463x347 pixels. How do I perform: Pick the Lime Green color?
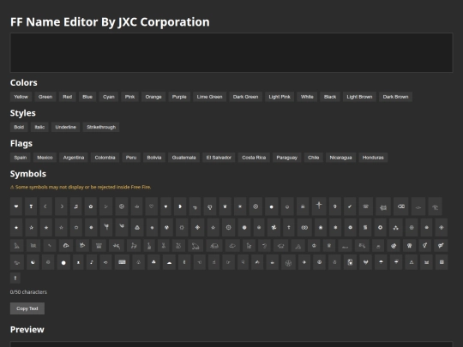point(210,97)
